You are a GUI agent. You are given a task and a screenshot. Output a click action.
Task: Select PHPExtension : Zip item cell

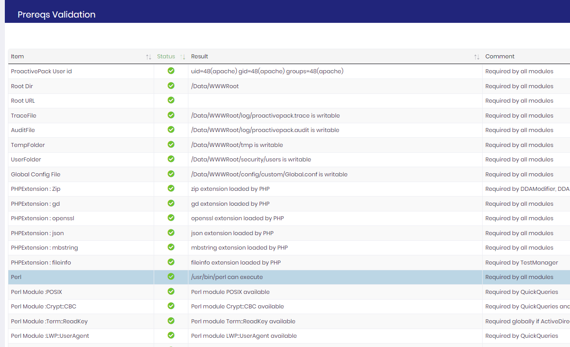(x=81, y=189)
